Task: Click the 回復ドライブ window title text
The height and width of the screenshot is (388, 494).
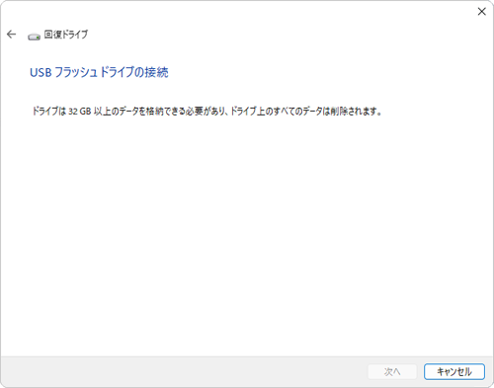Action: 66,35
